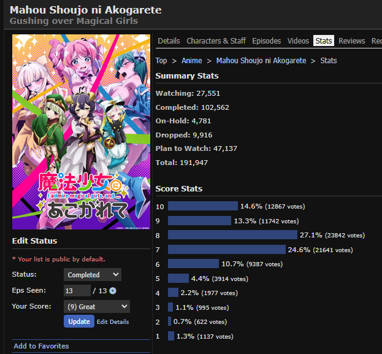
Task: Click the '(1977 votes)' text
Action: pos(220,293)
